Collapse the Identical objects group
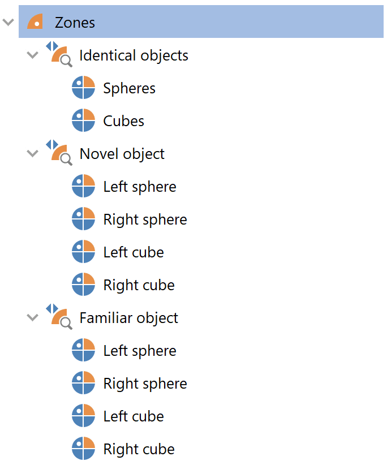 tap(32, 55)
